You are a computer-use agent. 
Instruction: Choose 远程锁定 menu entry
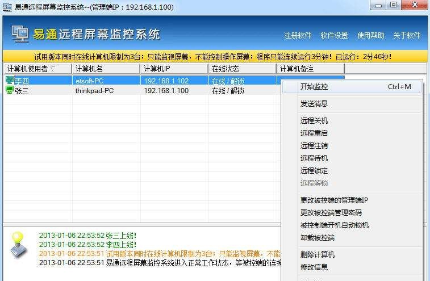(x=352, y=171)
